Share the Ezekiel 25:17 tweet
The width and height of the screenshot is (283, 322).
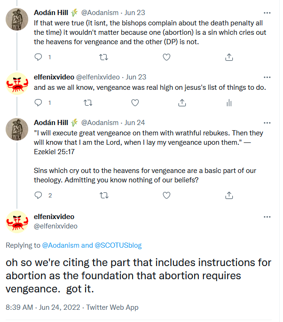[x=229, y=195]
